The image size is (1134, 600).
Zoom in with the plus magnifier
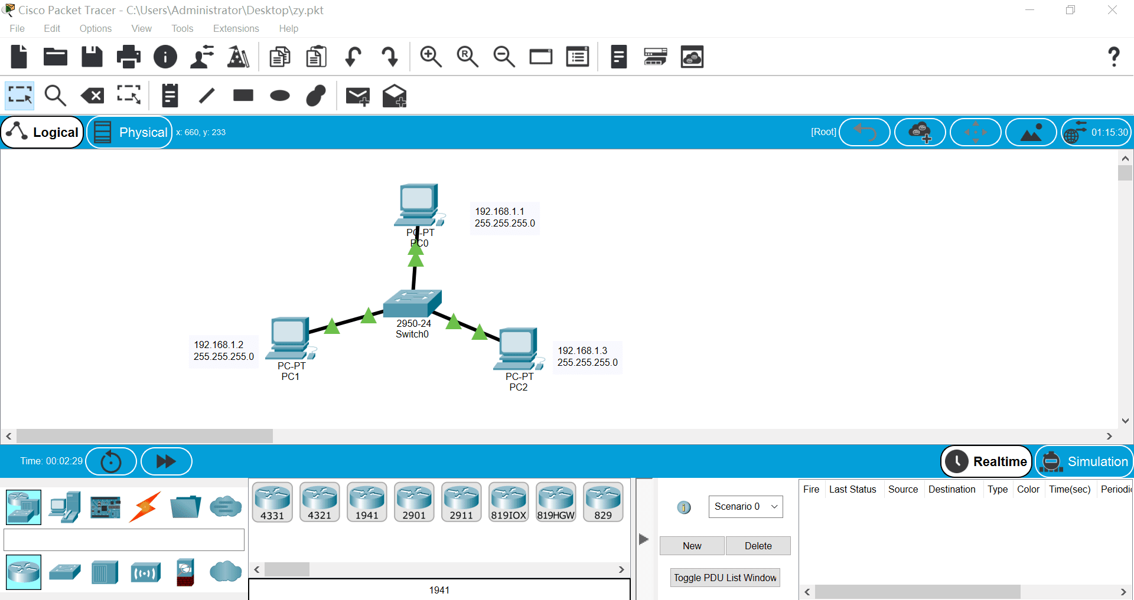(431, 57)
